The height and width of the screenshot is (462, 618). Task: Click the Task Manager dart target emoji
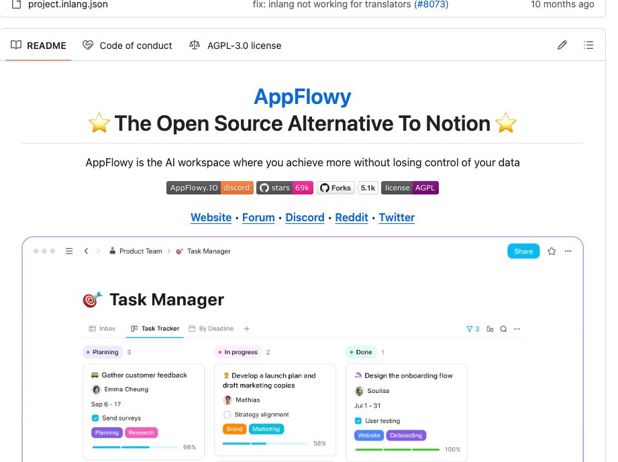(x=92, y=300)
